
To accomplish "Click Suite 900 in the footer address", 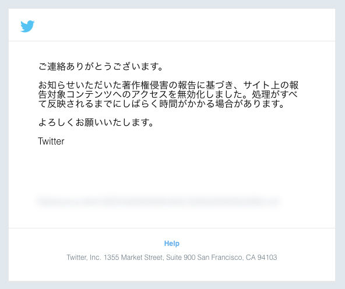I will click(x=181, y=258).
